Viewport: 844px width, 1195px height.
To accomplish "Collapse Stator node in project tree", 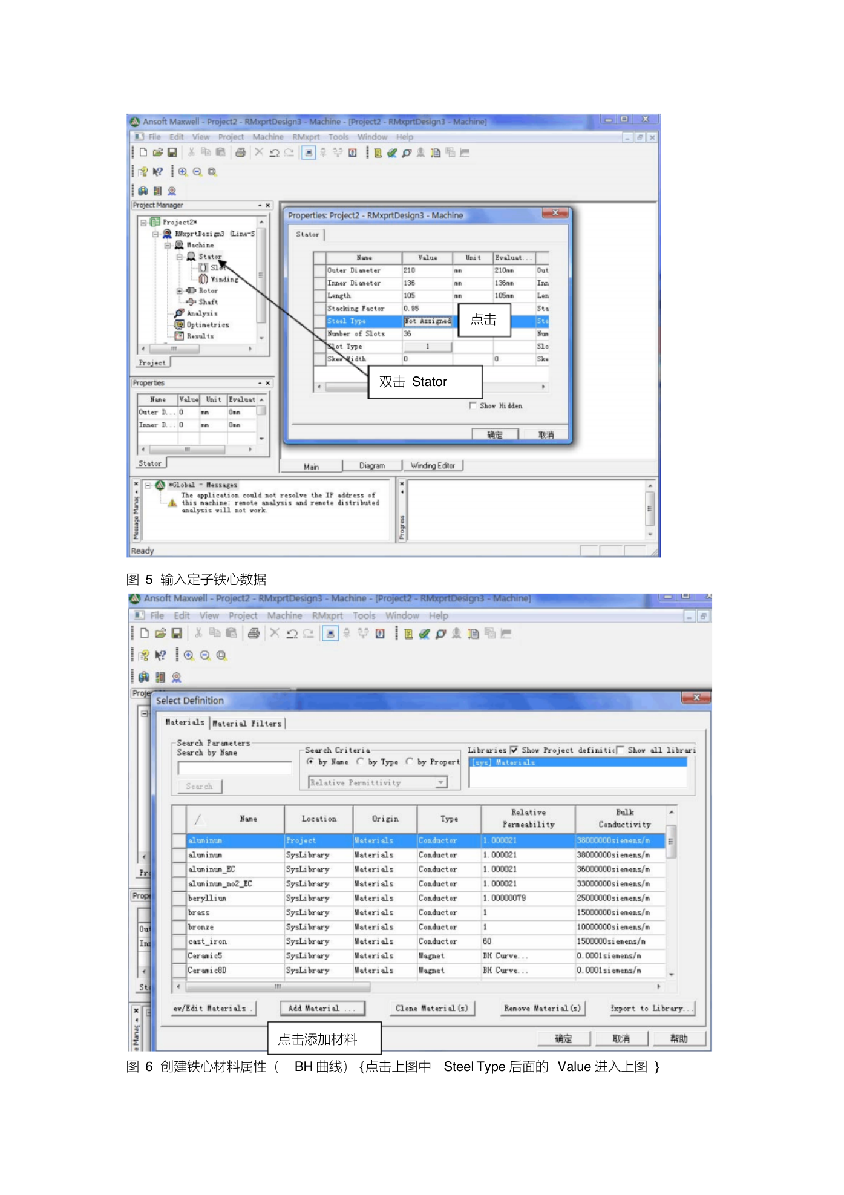I will [180, 257].
